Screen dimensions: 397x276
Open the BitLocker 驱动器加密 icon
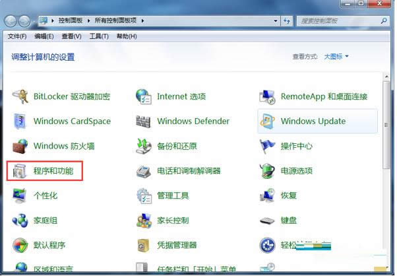21,96
